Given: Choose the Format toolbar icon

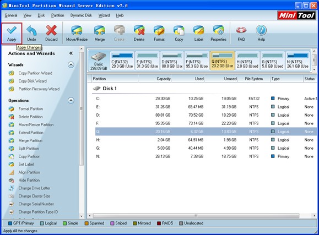Looking at the screenshot, I should [159, 34].
